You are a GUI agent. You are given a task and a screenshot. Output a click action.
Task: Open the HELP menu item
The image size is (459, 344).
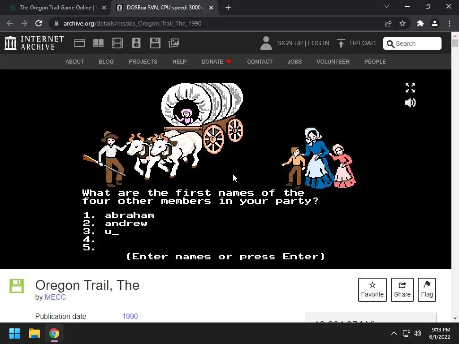(x=179, y=62)
